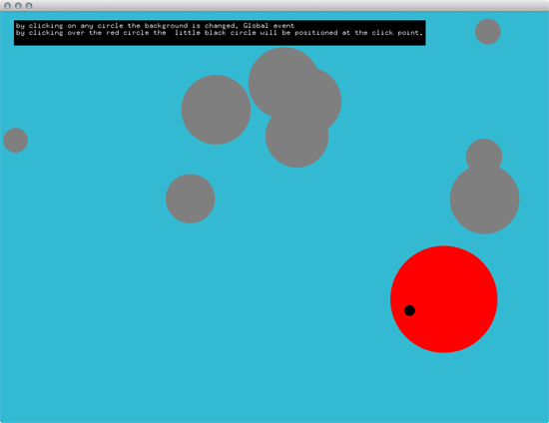Close the window using the leftmost title bar button
Image resolution: width=549 pixels, height=423 pixels.
click(7, 6)
